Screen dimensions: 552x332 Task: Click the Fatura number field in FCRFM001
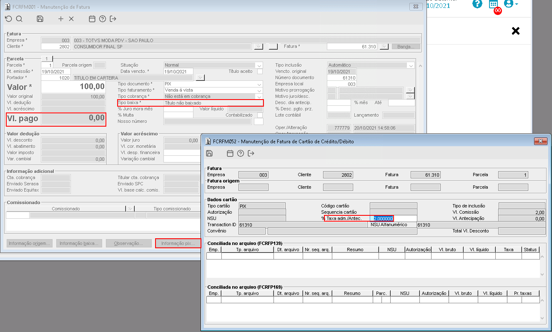point(353,47)
